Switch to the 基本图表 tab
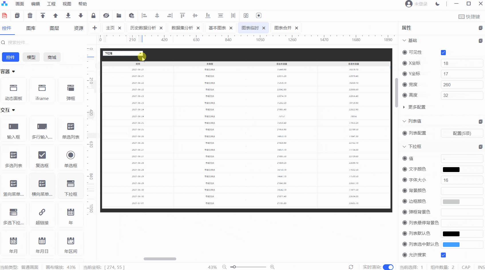Image resolution: width=485 pixels, height=270 pixels. (217, 28)
